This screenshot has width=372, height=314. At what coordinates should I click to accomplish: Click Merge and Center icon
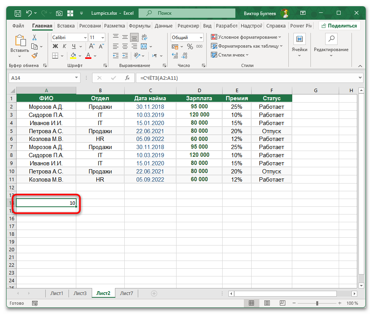144,46
